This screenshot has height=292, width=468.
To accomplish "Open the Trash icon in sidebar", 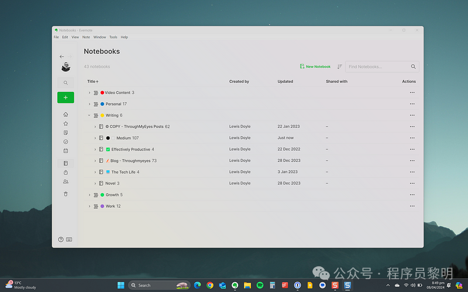I will (66, 194).
